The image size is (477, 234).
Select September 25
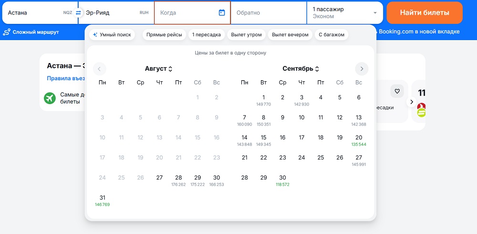click(x=321, y=158)
